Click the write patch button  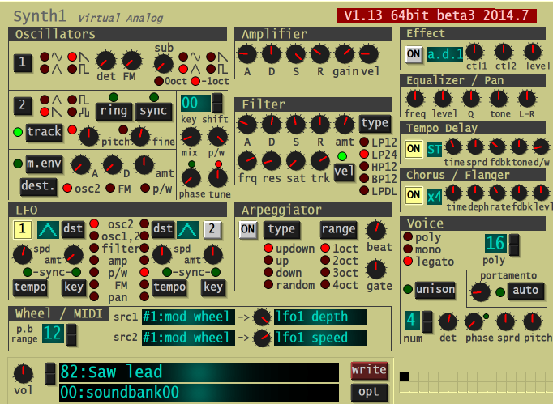pyautogui.click(x=369, y=370)
